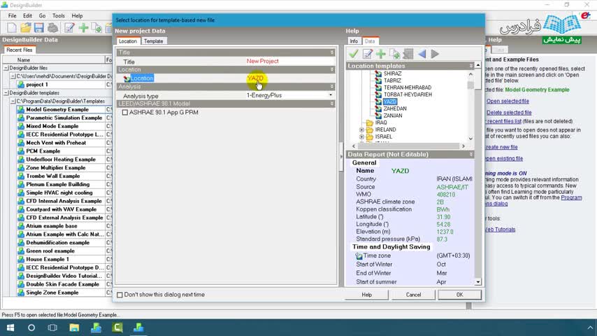Click the project 1 file icon

[x=21, y=85]
